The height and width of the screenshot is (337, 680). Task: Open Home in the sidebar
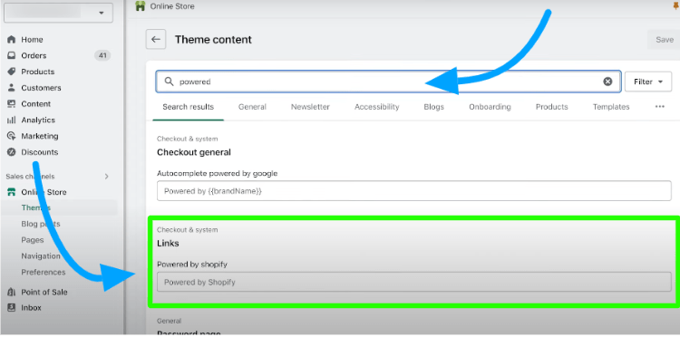(32, 40)
